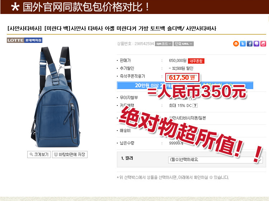Screen dimensions: 269x201
Task: Share the product on Facebook
Action: [250, 44]
